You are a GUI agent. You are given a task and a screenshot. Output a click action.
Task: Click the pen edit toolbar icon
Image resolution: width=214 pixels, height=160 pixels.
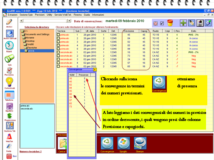pyautogui.click(x=191, y=23)
